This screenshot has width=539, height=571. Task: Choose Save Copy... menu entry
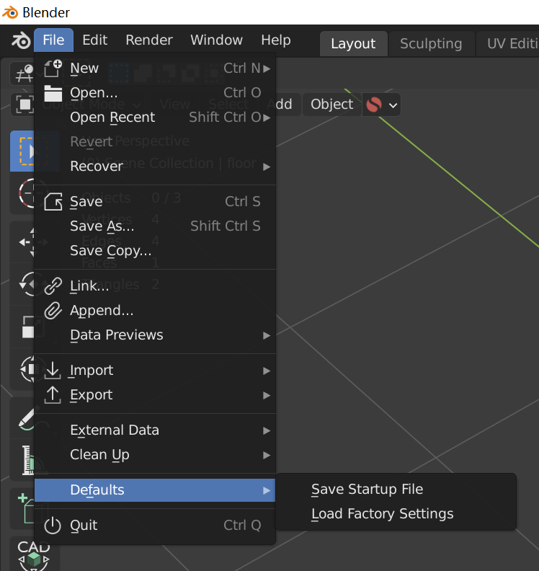pos(155,251)
